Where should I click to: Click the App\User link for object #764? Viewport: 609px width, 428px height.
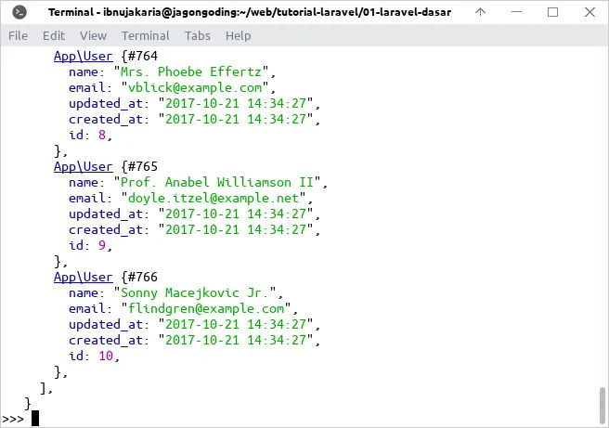pos(84,57)
